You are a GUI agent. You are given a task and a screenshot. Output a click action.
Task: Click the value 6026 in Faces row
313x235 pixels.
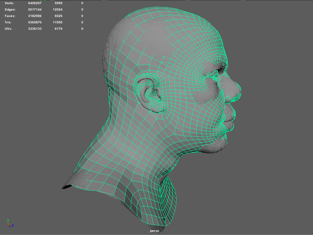click(59, 16)
